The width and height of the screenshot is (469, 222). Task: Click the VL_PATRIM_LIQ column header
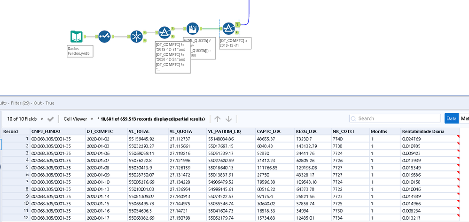point(231,132)
